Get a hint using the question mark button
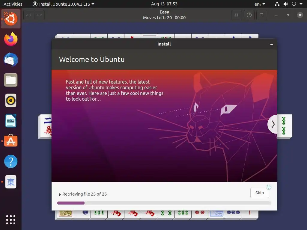The height and width of the screenshot is (230, 307). 249,15
